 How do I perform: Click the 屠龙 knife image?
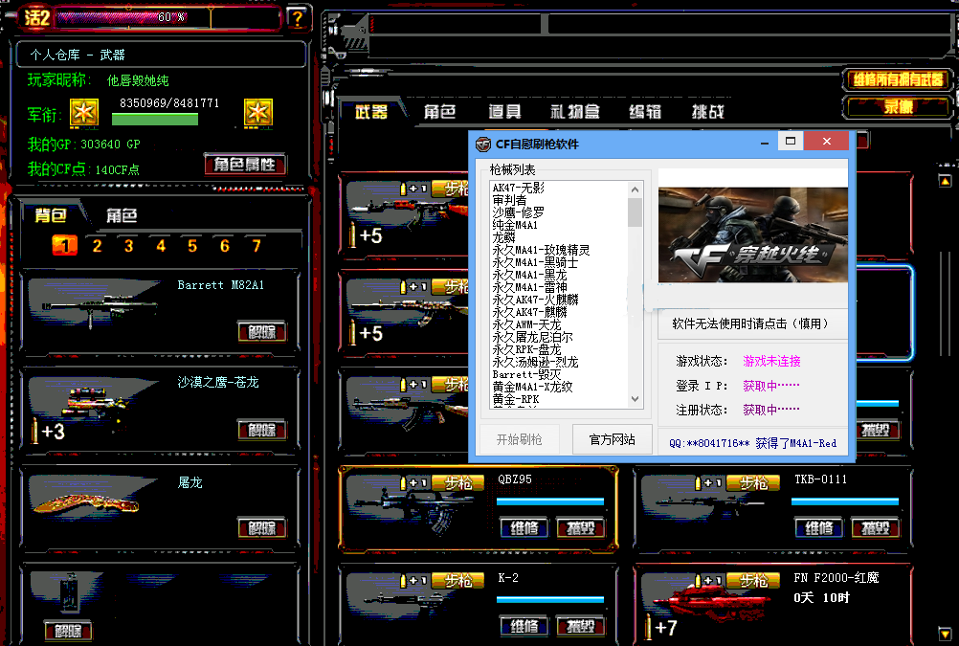87,504
